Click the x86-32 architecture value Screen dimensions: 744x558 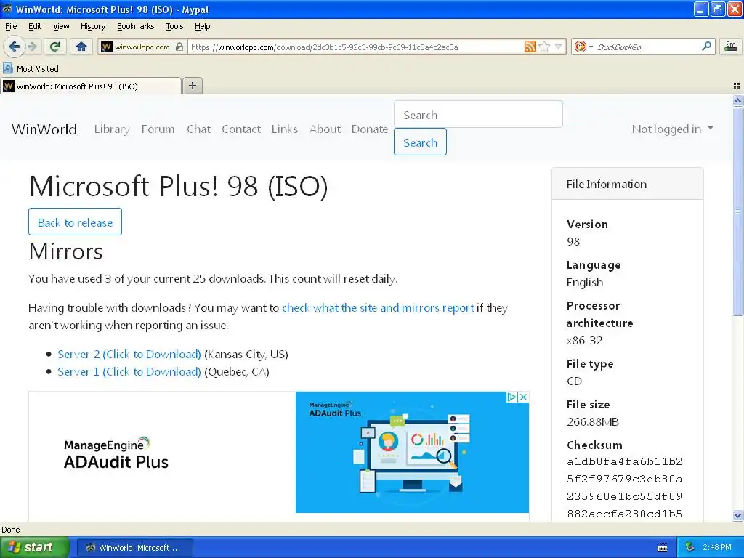585,341
